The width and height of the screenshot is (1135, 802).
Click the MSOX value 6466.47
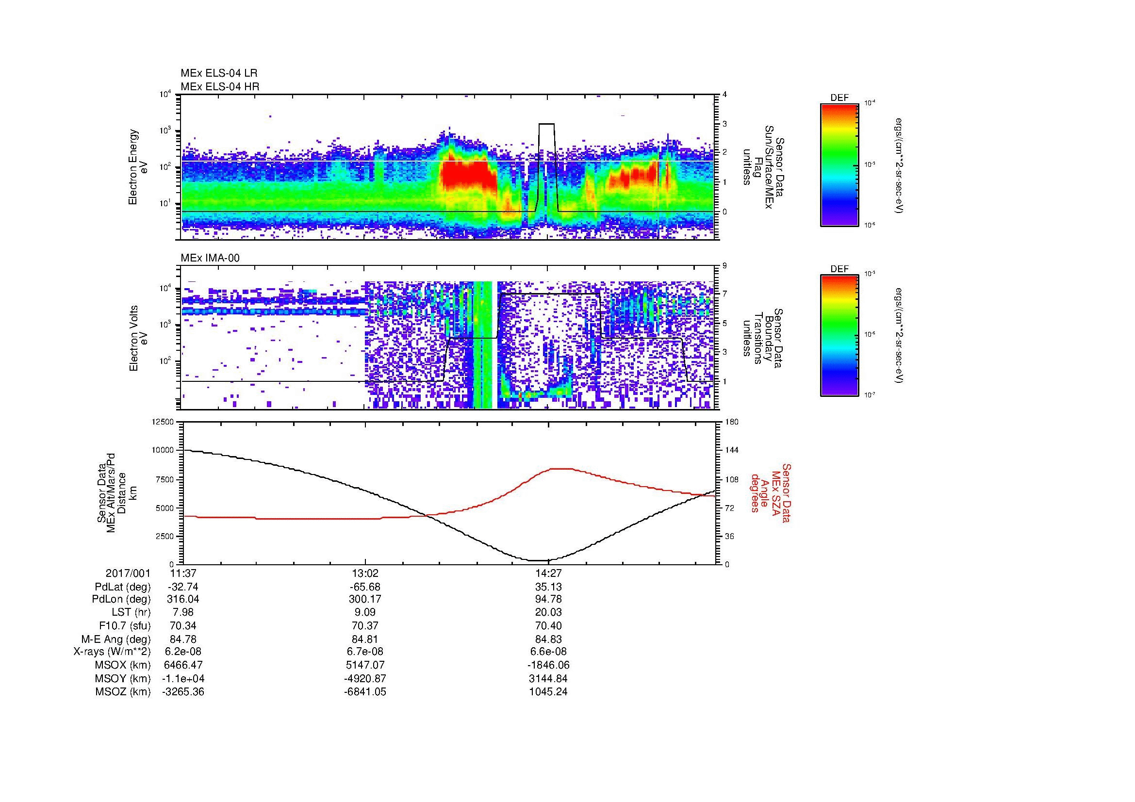(x=183, y=665)
